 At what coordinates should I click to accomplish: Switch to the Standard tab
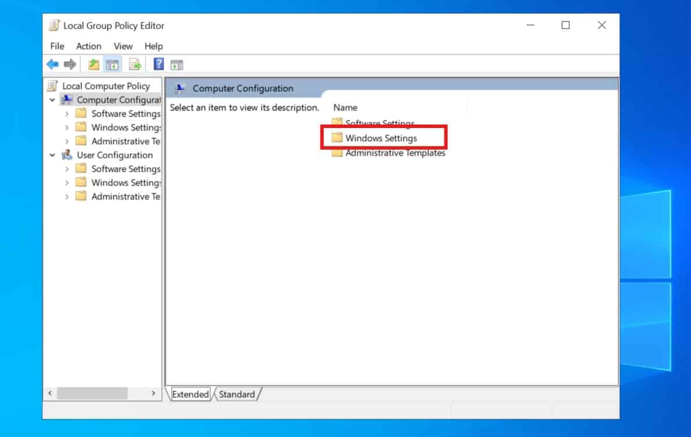[x=237, y=395]
